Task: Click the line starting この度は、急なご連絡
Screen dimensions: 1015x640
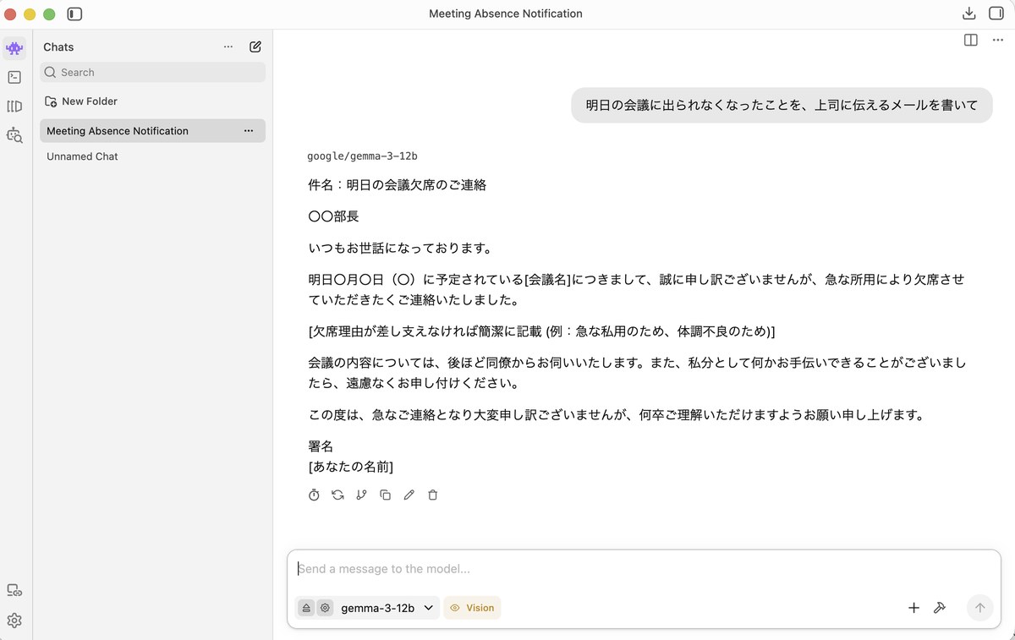Action: coord(617,415)
